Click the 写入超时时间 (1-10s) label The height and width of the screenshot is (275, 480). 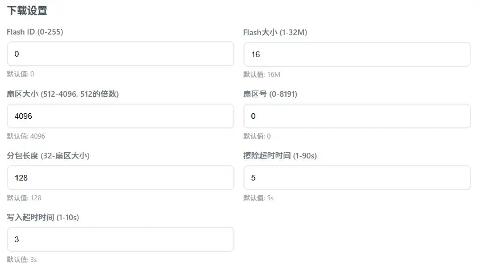point(43,217)
